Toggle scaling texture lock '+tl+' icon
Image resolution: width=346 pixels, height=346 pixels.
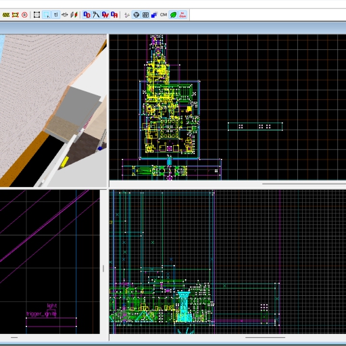(x=65, y=15)
